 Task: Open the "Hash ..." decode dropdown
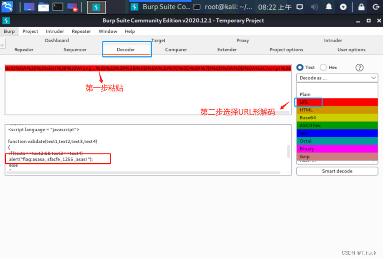(x=337, y=161)
